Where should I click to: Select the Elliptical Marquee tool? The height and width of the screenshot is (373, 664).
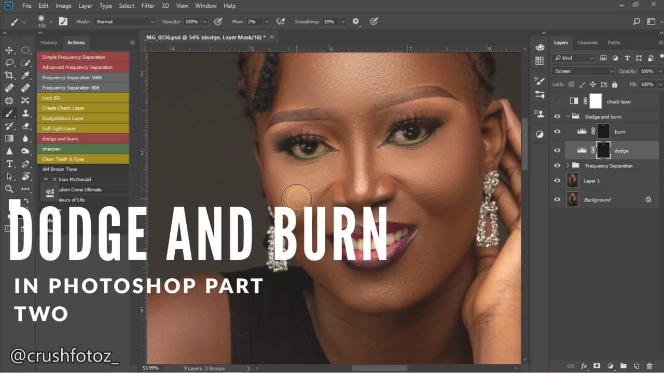click(x=25, y=50)
